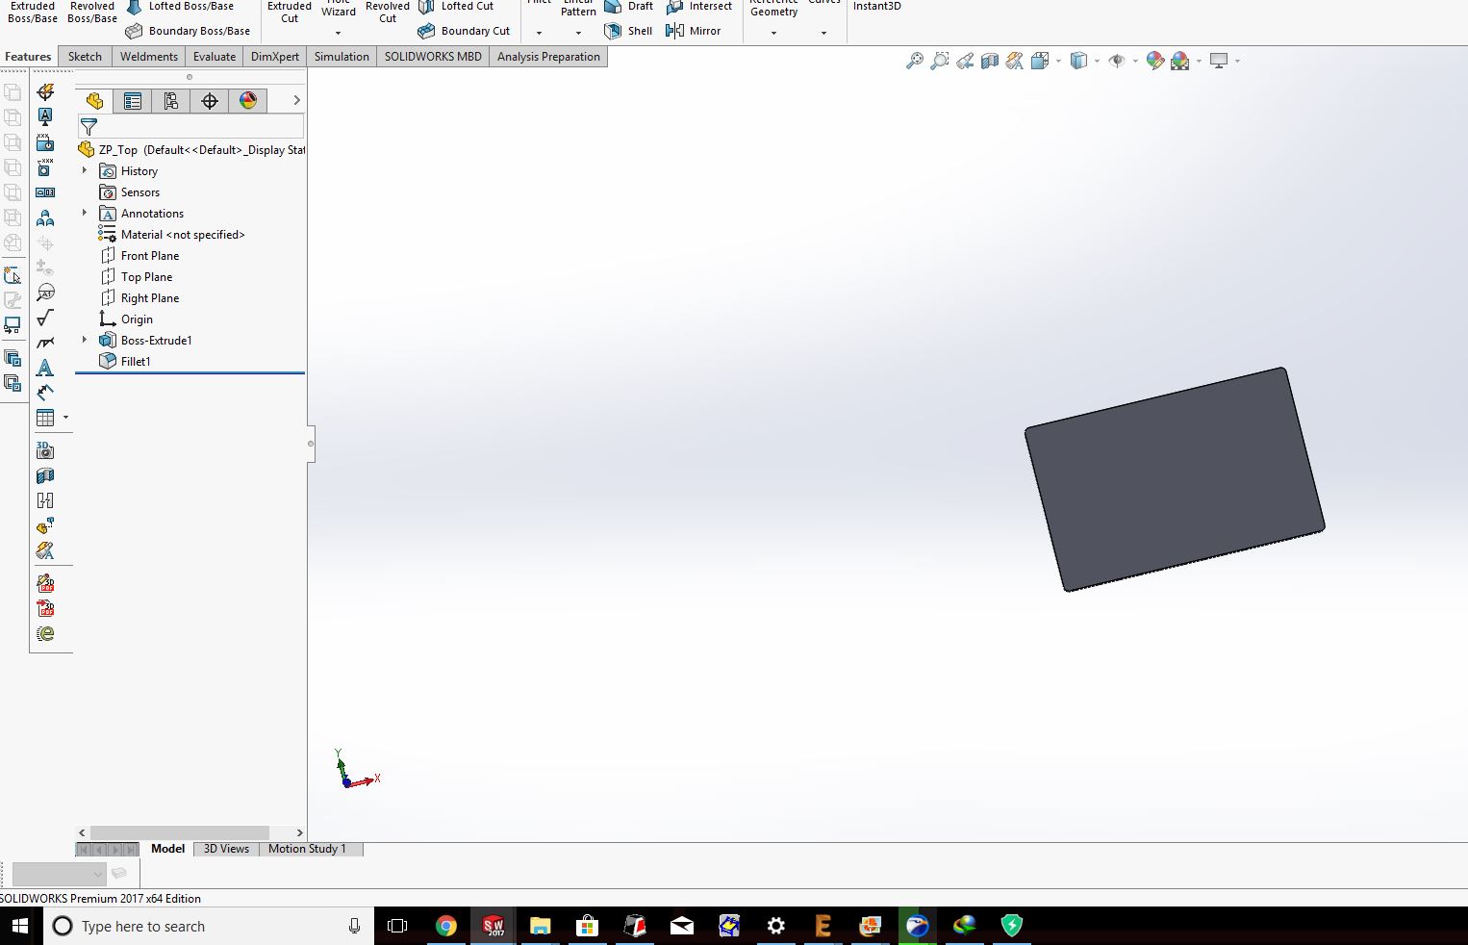Click the Extruded Cut button

(290, 12)
